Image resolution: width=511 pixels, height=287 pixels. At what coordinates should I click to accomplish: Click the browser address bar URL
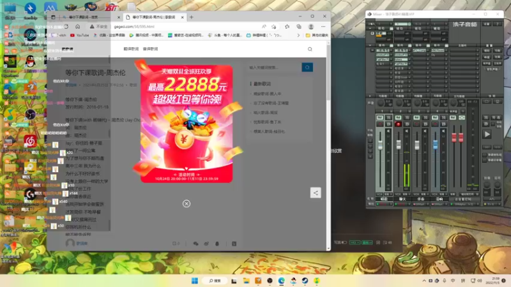[134, 27]
